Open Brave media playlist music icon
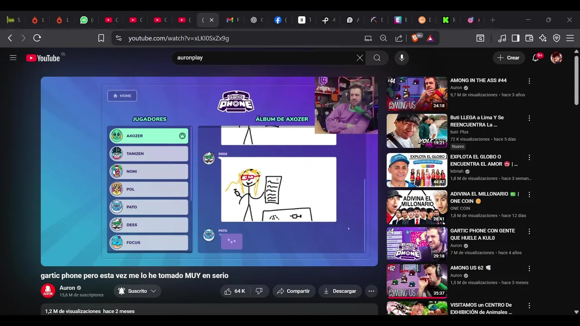 [502, 38]
